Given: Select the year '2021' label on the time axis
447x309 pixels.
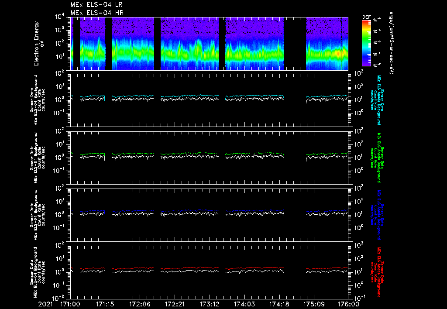Looking at the screenshot, I should click(45, 304).
